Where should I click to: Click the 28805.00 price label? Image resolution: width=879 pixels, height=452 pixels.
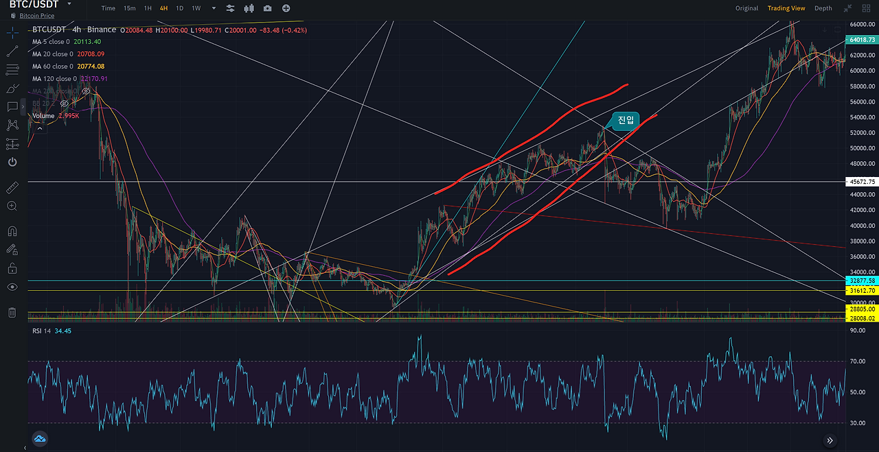pyautogui.click(x=862, y=310)
